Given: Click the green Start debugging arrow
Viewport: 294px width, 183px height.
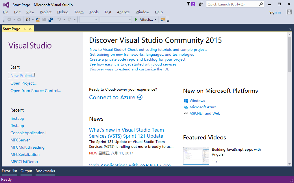Looking at the screenshot, I should pyautogui.click(x=136, y=20).
